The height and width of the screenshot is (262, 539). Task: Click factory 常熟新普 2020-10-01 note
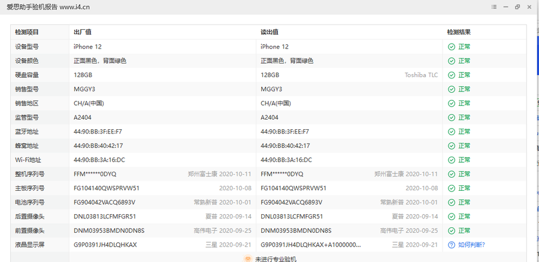click(222, 202)
